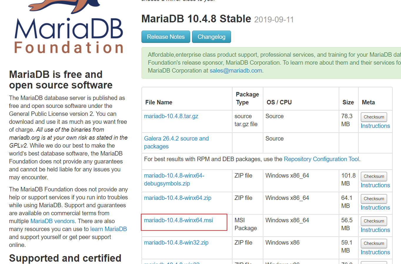
Task: Click the Package Type column header
Action: coord(247,98)
